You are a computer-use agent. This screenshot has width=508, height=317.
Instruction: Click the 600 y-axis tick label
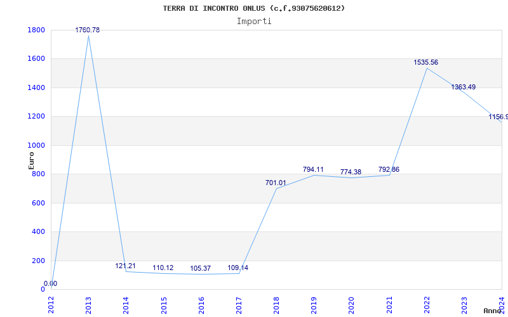(x=39, y=203)
